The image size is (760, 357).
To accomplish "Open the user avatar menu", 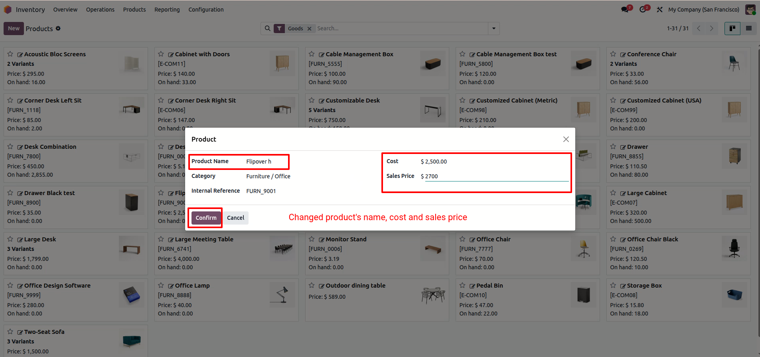I will (x=750, y=10).
